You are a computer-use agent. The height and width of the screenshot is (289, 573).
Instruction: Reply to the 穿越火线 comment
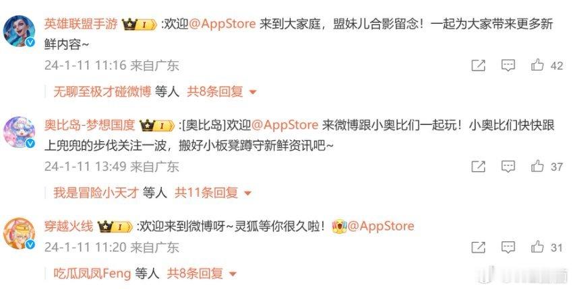508,247
